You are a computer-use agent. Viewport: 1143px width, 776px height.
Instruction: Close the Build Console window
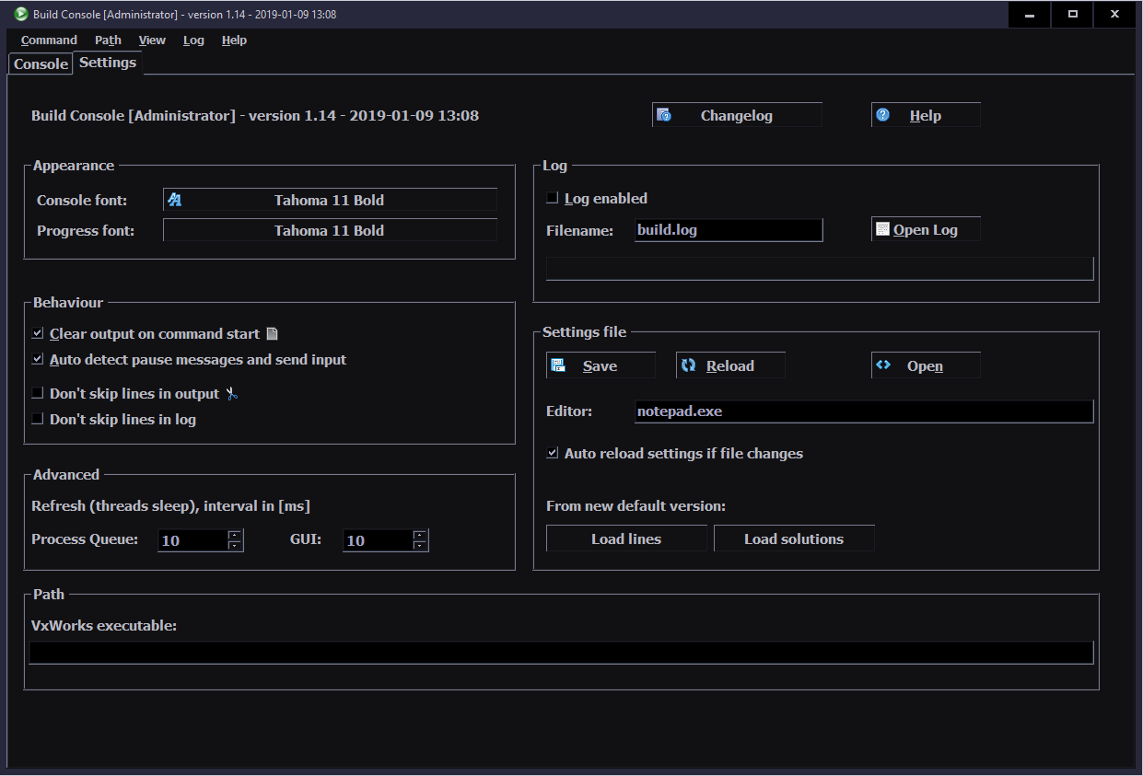(x=1114, y=14)
